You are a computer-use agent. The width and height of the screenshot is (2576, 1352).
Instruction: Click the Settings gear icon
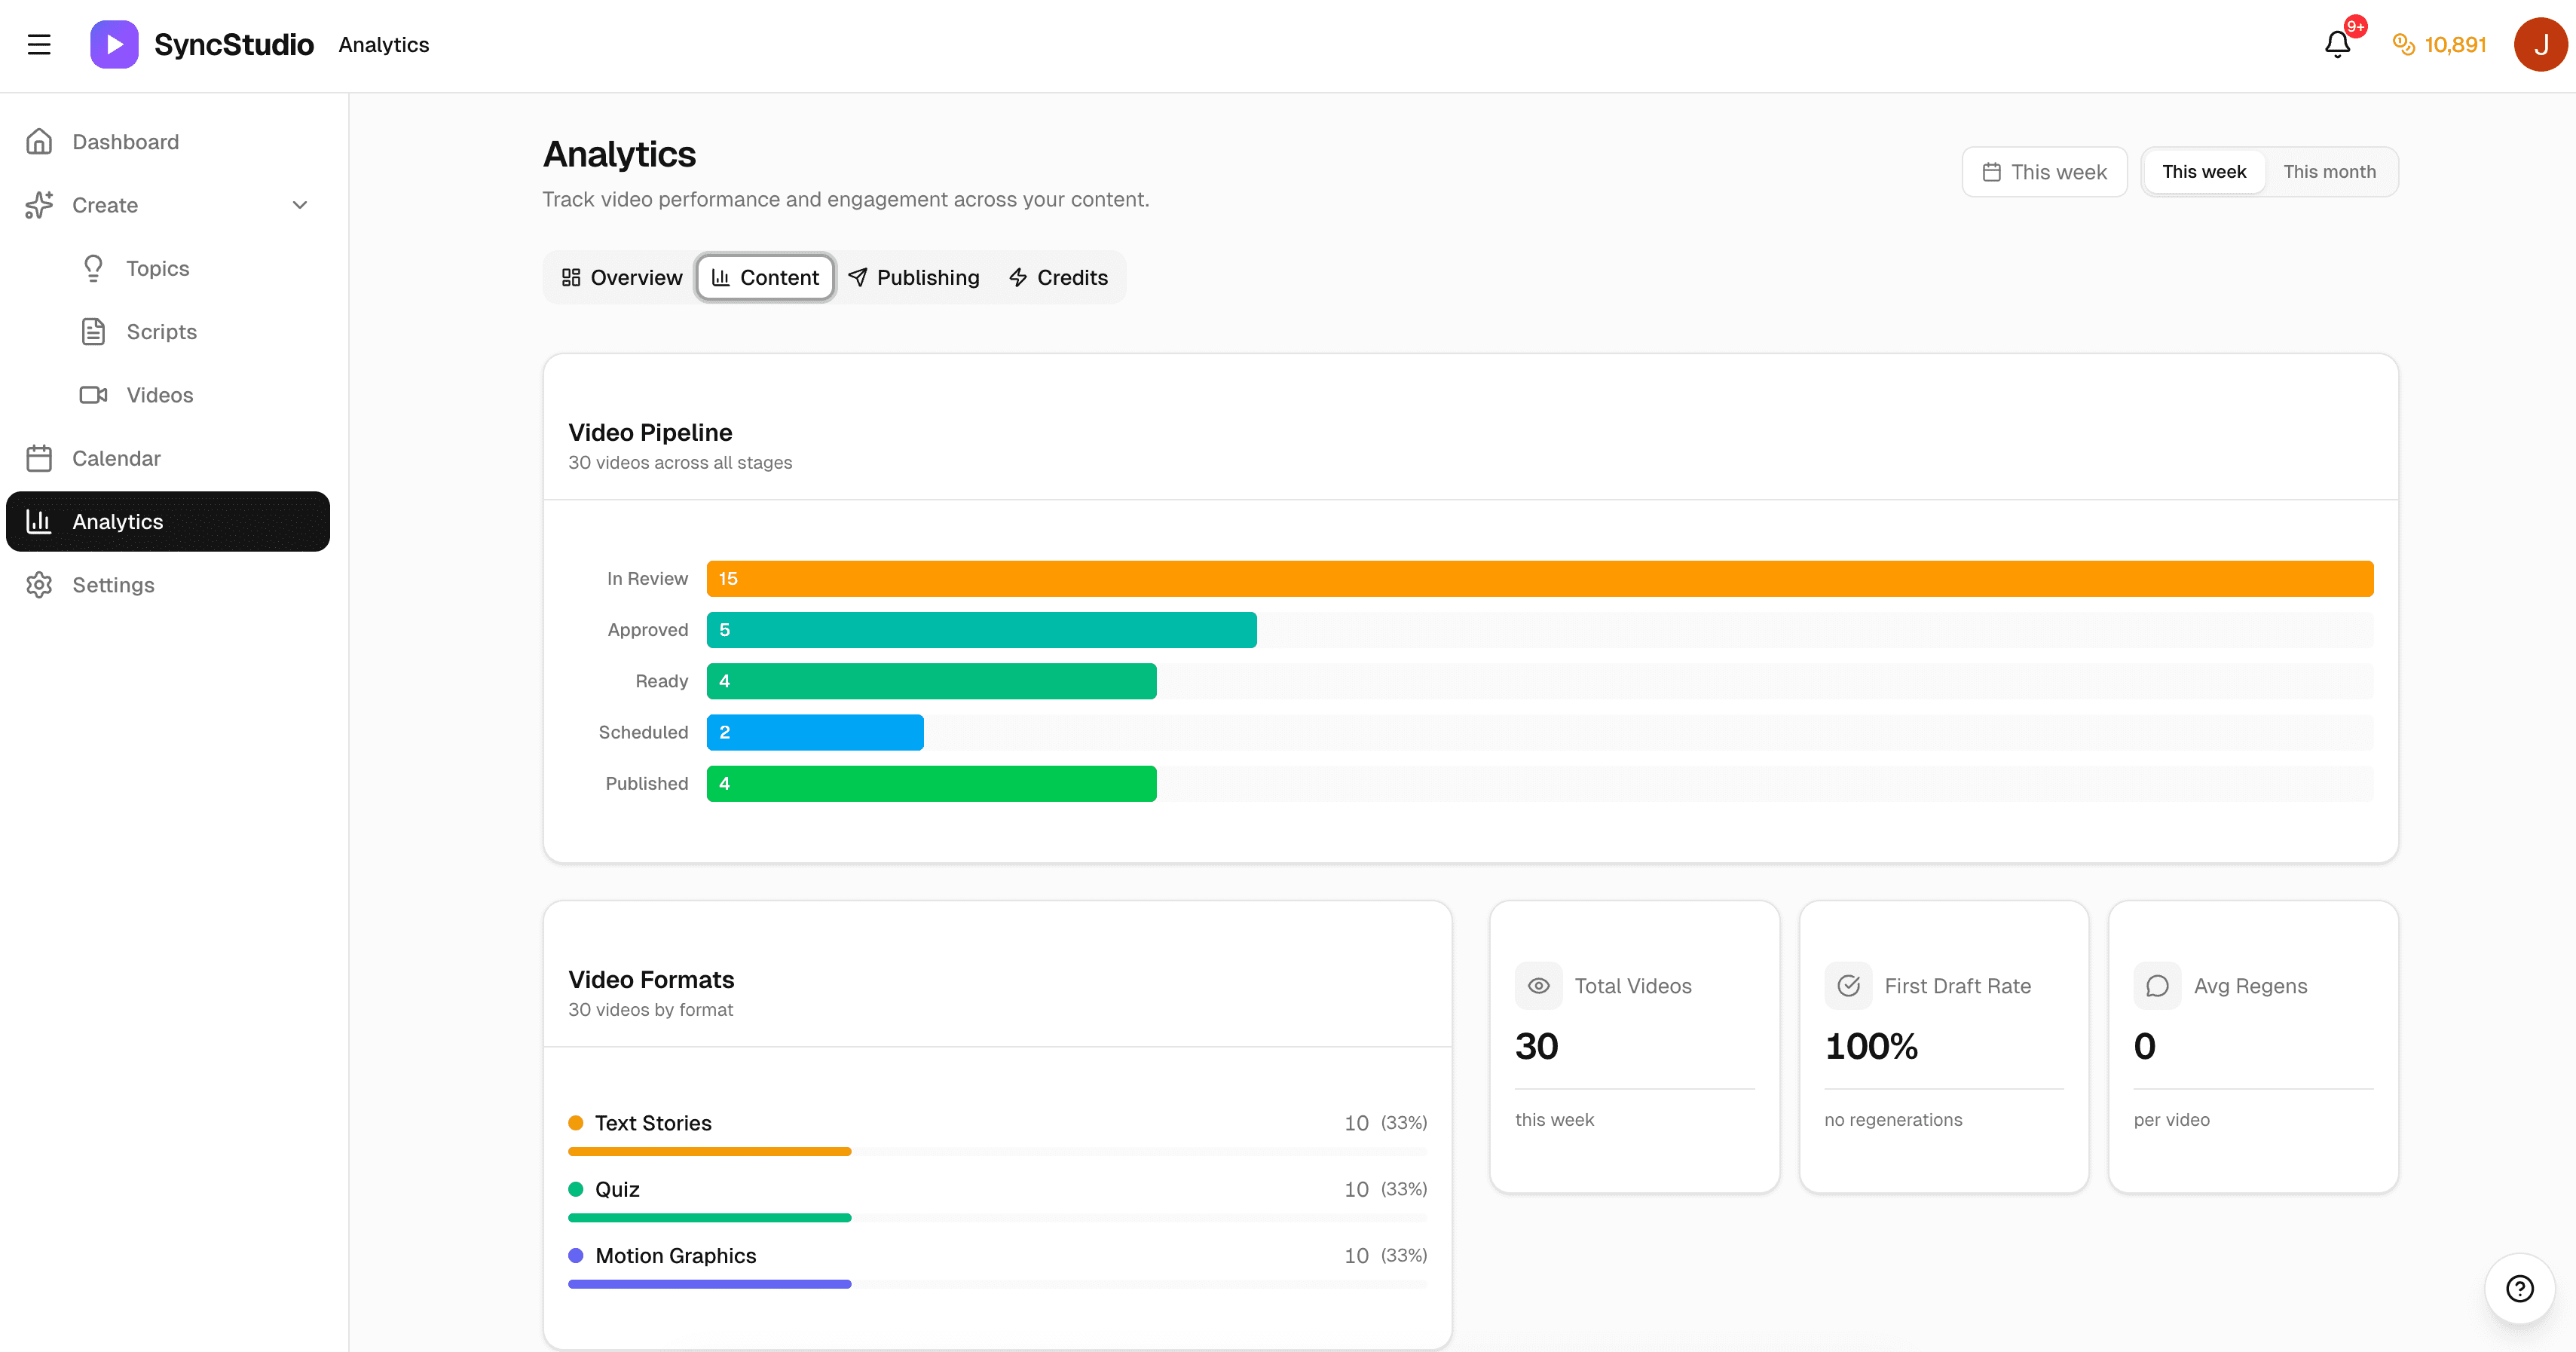coord(39,584)
